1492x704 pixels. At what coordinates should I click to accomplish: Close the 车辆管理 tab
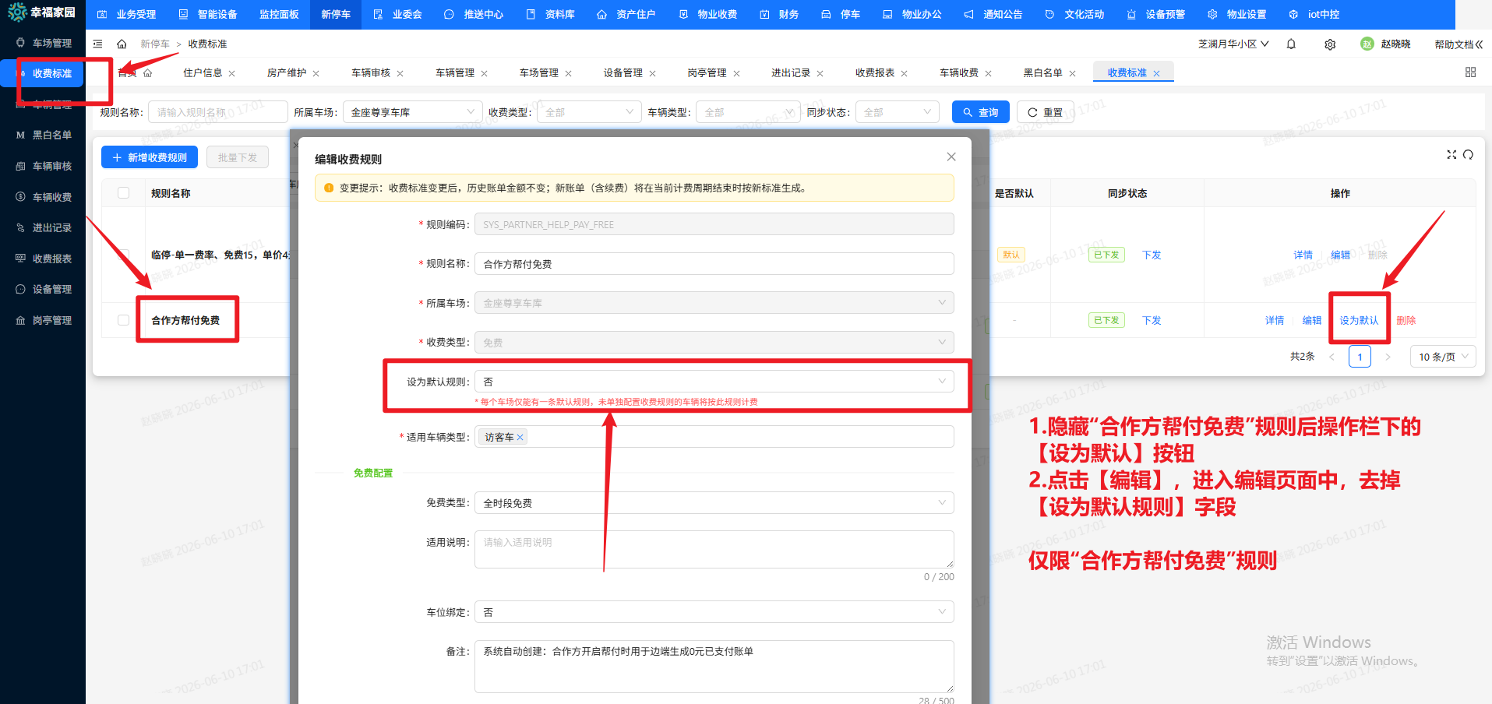click(485, 73)
